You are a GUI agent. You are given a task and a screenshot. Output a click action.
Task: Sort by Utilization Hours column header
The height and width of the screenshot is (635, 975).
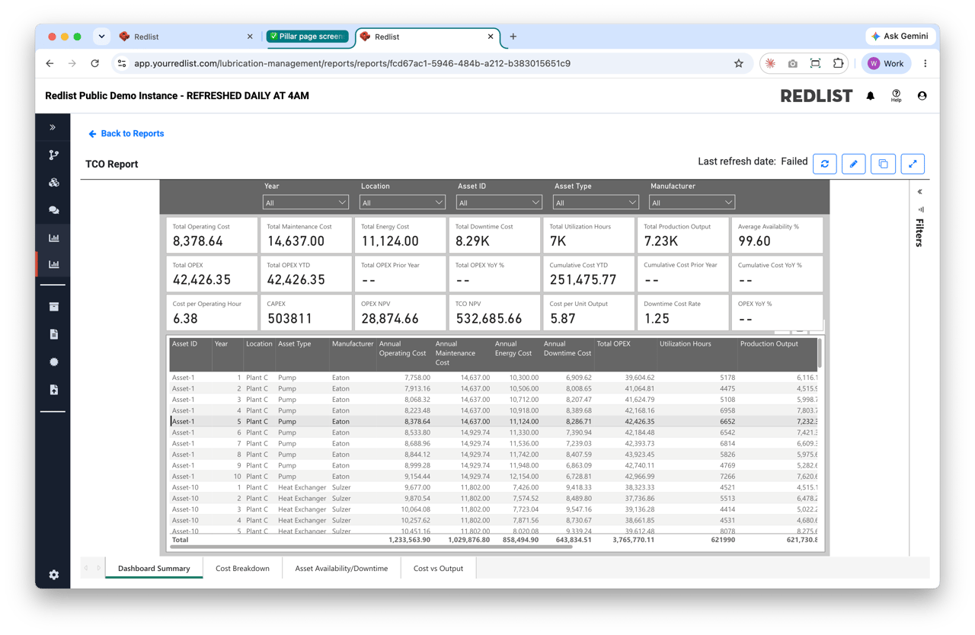685,344
